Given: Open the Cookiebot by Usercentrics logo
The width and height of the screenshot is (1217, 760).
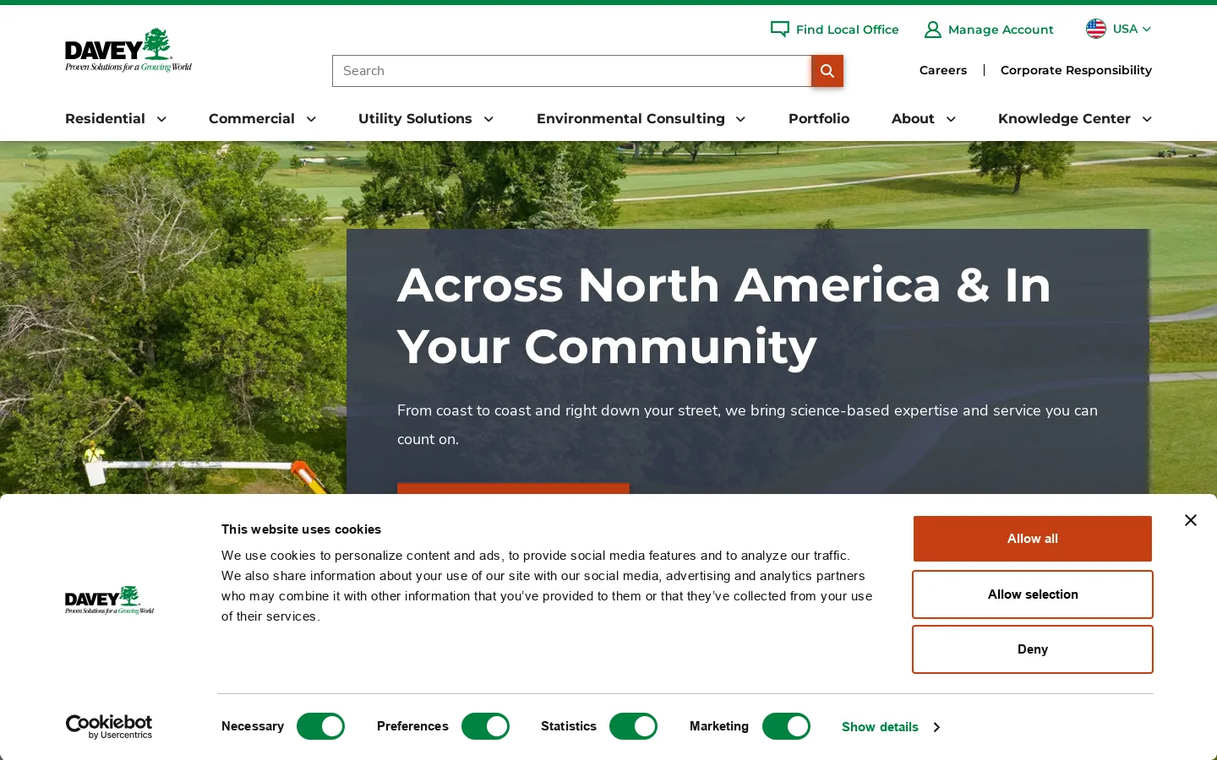Looking at the screenshot, I should (x=109, y=727).
